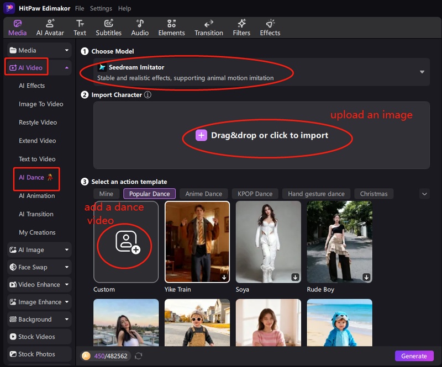
Task: Click Drag&drop or click to import
Action: 262,135
